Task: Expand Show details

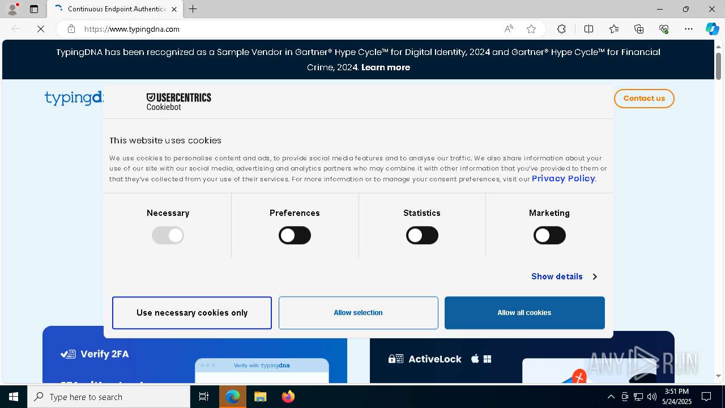Action: 564,277
